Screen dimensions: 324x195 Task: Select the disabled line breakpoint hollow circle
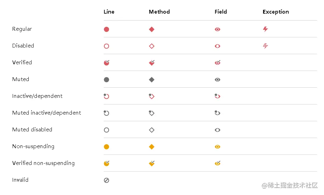coord(106,46)
